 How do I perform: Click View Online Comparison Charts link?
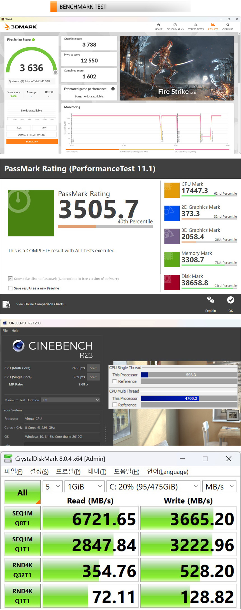click(41, 304)
